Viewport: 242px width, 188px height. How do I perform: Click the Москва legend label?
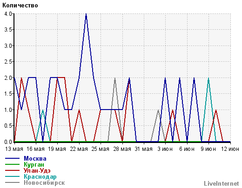(x=35, y=158)
